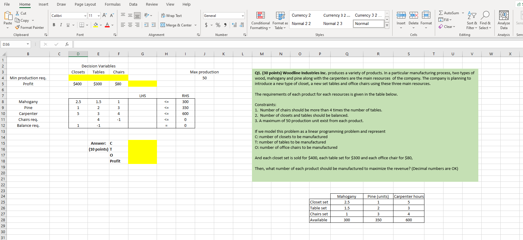Click the Insert cells icon
The height and width of the screenshot is (240, 523).
[401, 15]
